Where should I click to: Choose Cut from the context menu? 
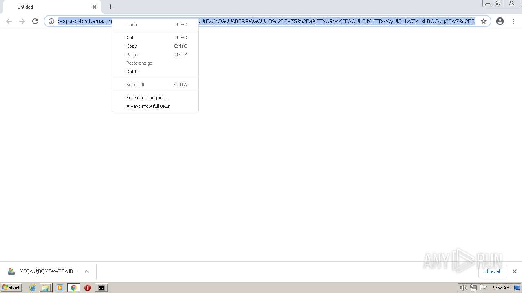(155, 37)
